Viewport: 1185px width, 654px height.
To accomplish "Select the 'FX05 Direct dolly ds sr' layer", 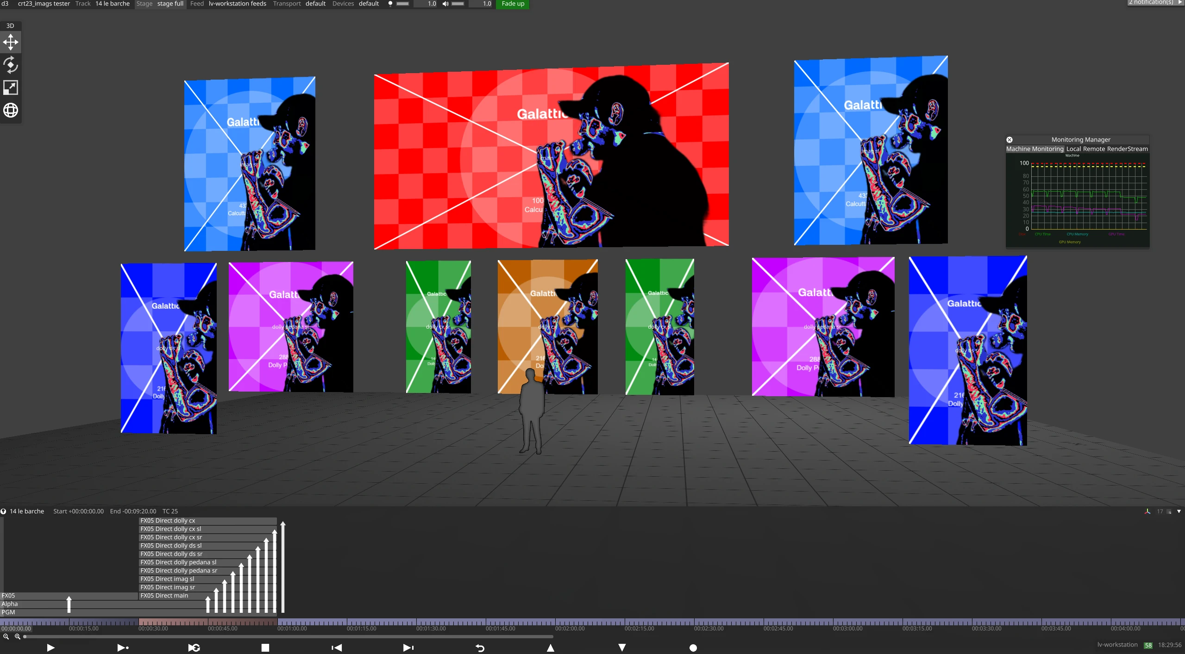I will coord(207,554).
